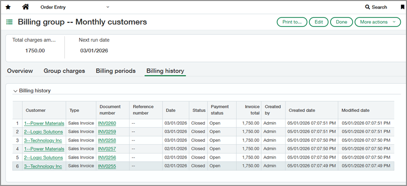
Task: Click the Payment status column header
Action: pyautogui.click(x=222, y=110)
